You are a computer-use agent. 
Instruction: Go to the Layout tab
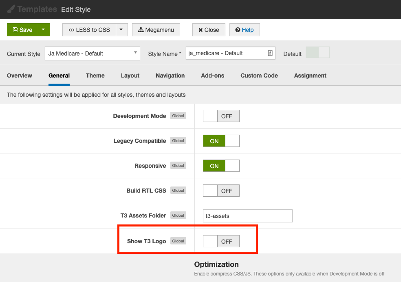point(130,75)
